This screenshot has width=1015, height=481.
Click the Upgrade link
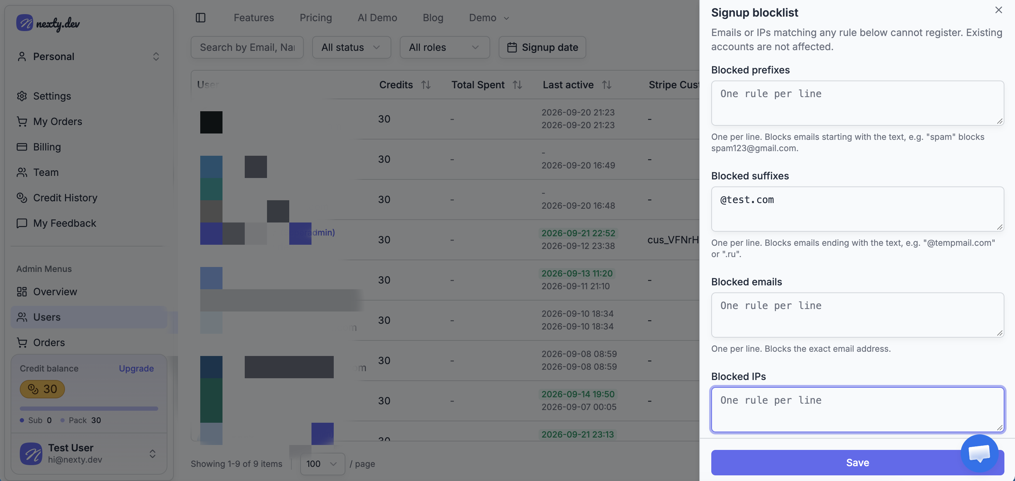pos(136,368)
